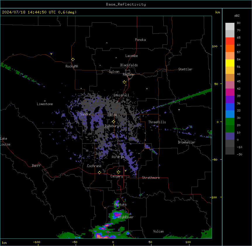Click the yellow diamond marker above Calgary
Screen dimensions: 252x246
click(118, 172)
